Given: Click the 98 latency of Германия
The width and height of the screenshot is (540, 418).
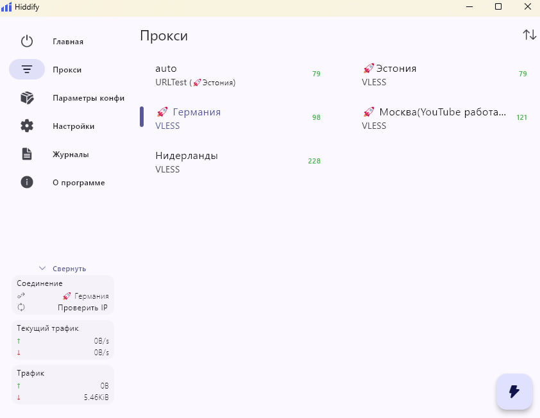Looking at the screenshot, I should (316, 117).
